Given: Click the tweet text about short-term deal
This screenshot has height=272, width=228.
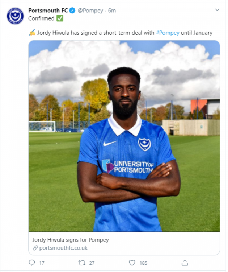Looking at the screenshot, I should (x=121, y=33).
